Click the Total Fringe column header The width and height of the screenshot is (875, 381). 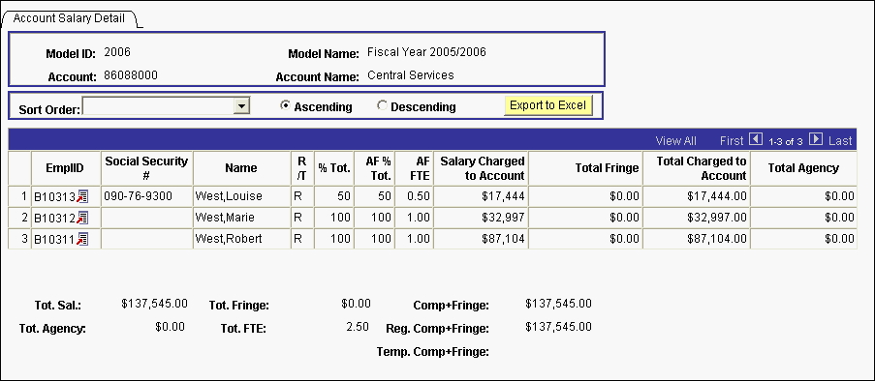coord(607,168)
